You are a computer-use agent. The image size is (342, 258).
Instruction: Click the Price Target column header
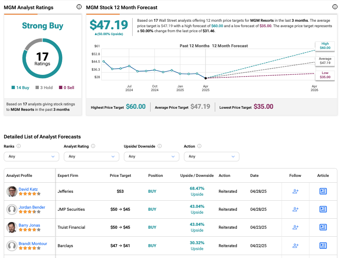tap(121, 175)
